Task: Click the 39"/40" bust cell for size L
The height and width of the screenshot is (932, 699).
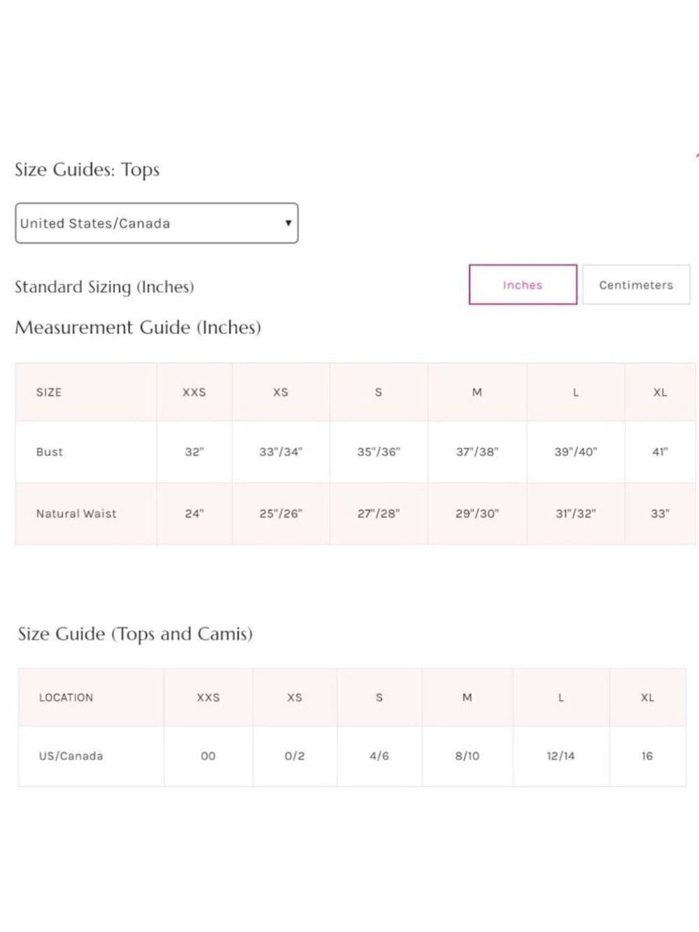Action: tap(576, 452)
